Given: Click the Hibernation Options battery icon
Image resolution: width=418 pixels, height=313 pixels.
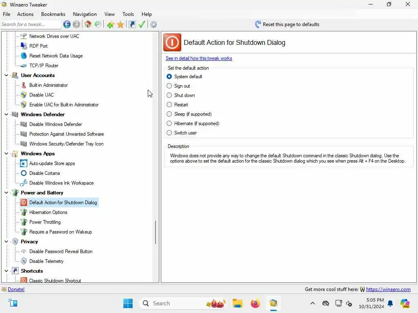Looking at the screenshot, I should click(x=24, y=212).
